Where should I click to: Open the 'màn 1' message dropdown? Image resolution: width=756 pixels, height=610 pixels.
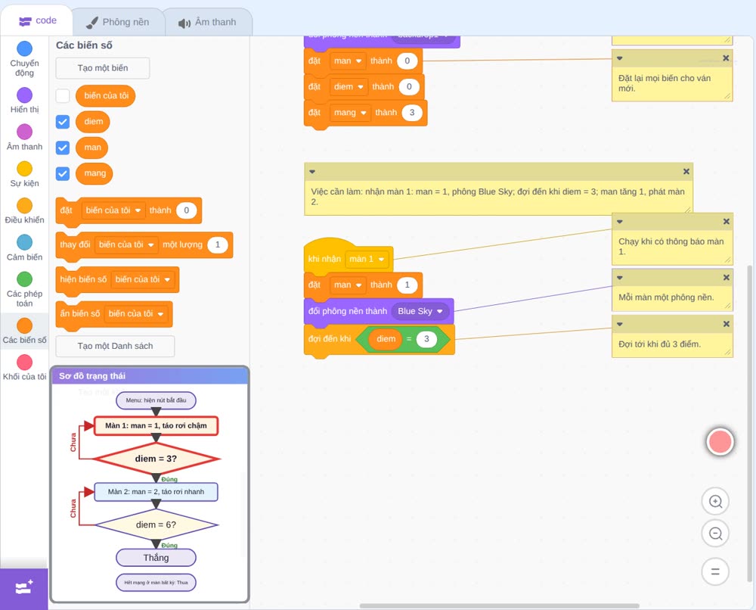[x=367, y=259]
